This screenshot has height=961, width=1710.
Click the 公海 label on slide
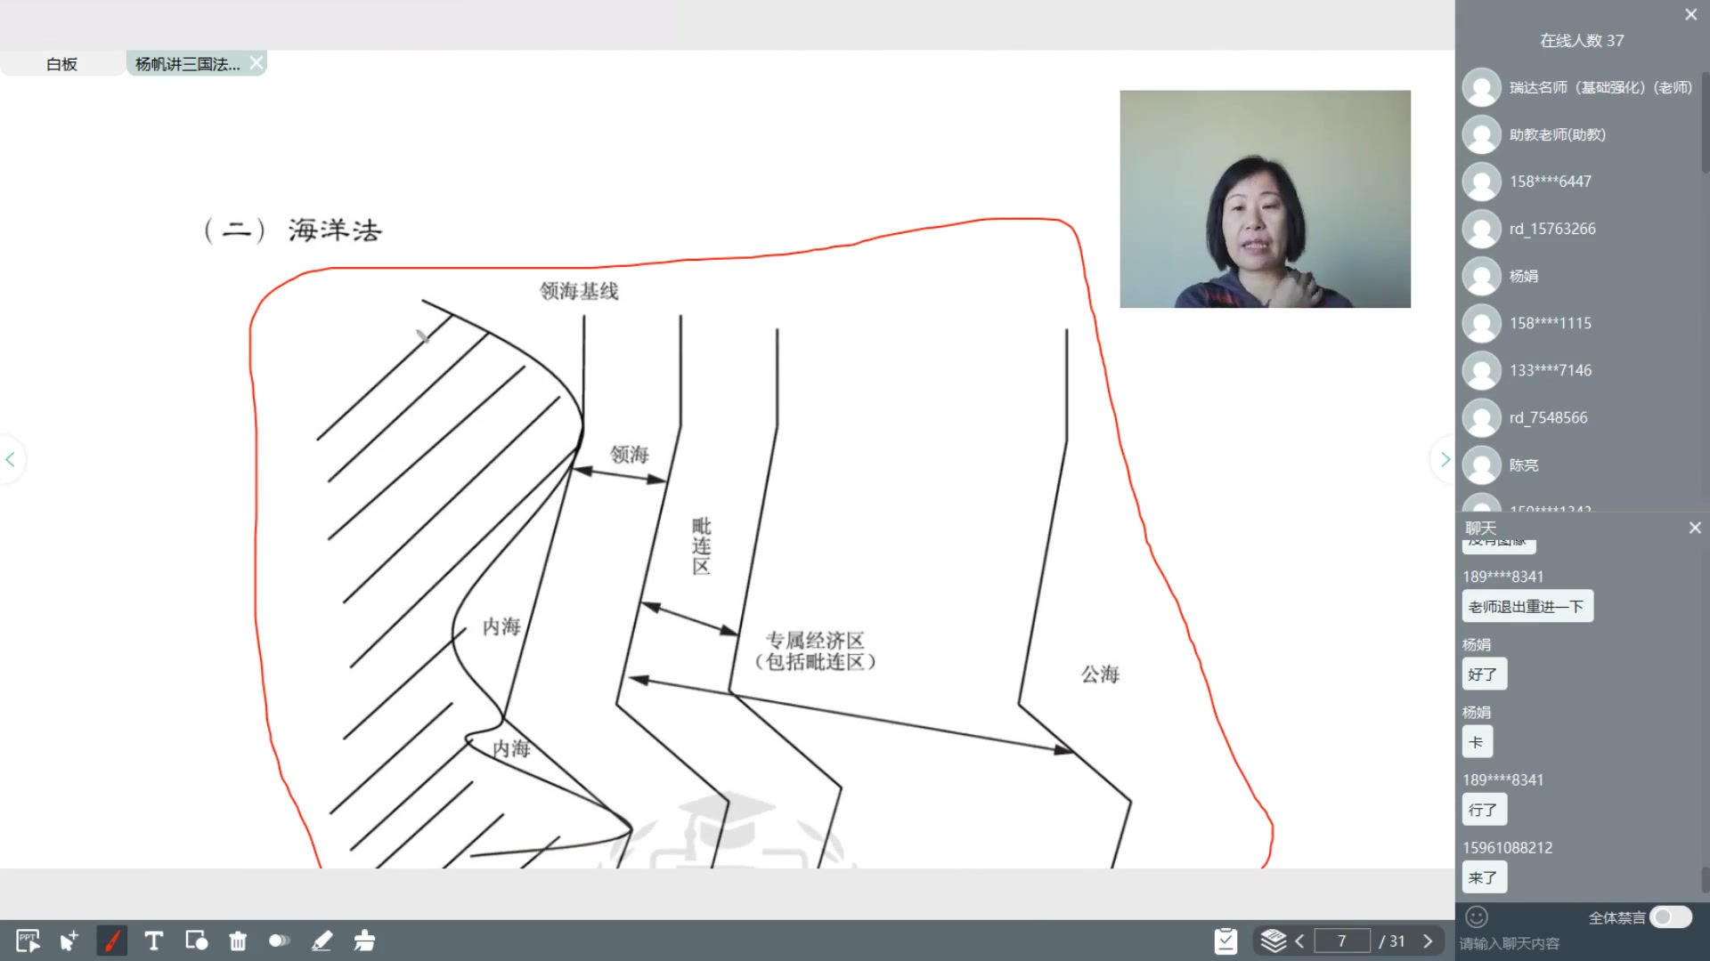[x=1100, y=674]
